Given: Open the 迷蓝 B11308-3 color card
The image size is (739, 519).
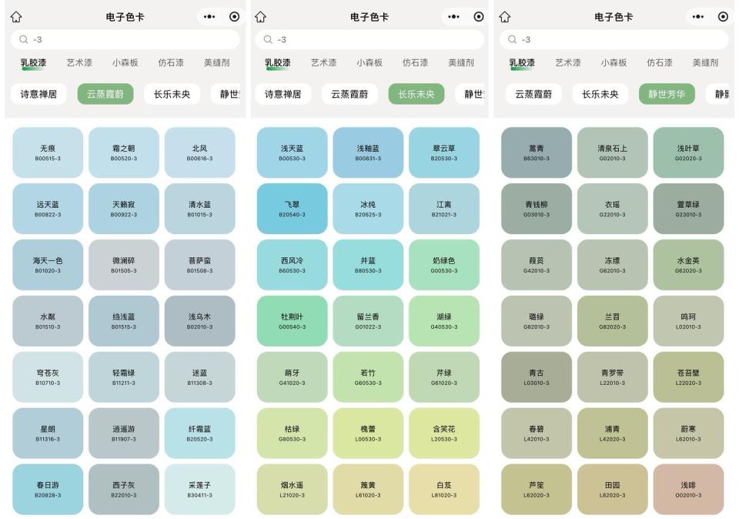Looking at the screenshot, I should [x=200, y=377].
